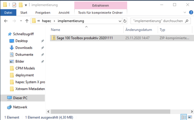Click the horizontal scrollbar left arrow
This screenshot has height=120, width=194.
pos(48,112)
